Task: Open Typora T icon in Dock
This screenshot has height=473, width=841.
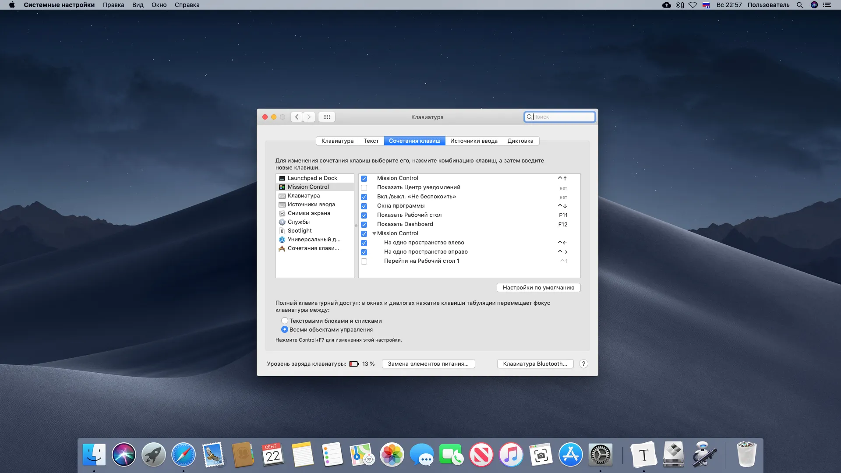Action: (643, 455)
